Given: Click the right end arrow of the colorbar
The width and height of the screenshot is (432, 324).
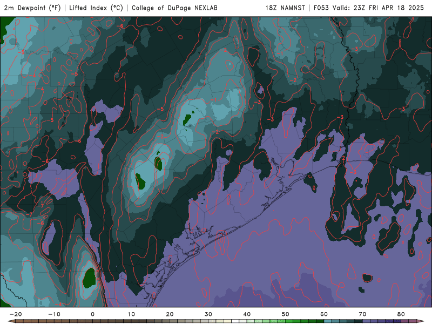Looking at the screenshot, I should (420, 321).
